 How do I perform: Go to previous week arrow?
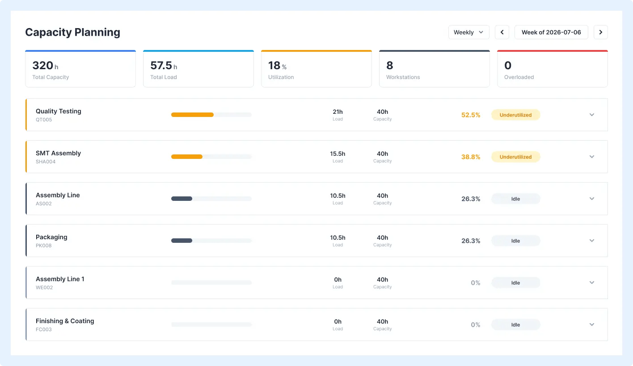click(502, 32)
